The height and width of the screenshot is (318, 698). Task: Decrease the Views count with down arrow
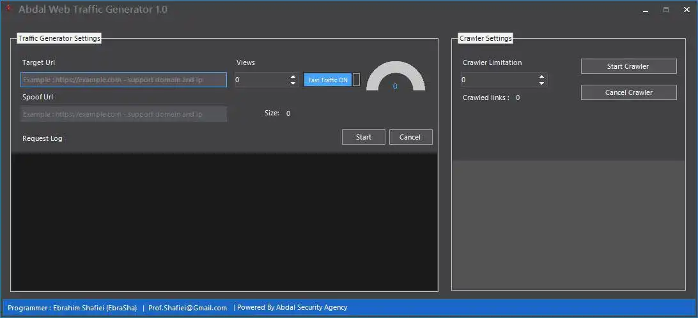pos(293,83)
